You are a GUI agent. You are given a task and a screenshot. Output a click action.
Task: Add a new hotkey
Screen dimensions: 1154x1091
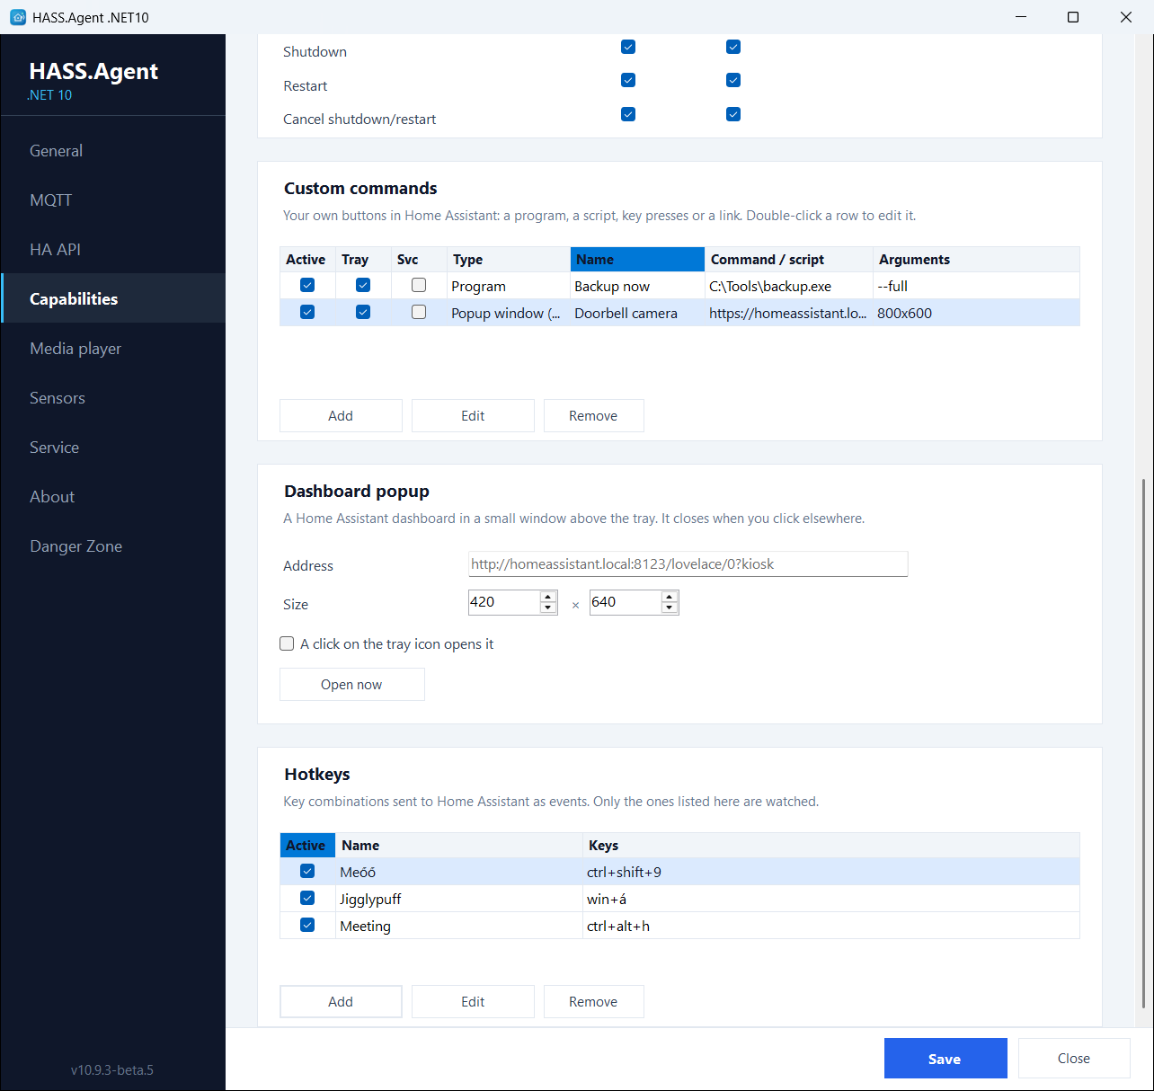[x=341, y=1002]
